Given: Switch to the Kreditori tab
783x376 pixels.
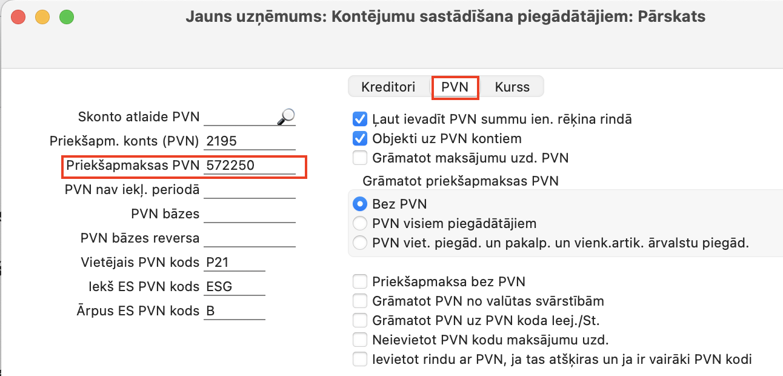Looking at the screenshot, I should (388, 87).
